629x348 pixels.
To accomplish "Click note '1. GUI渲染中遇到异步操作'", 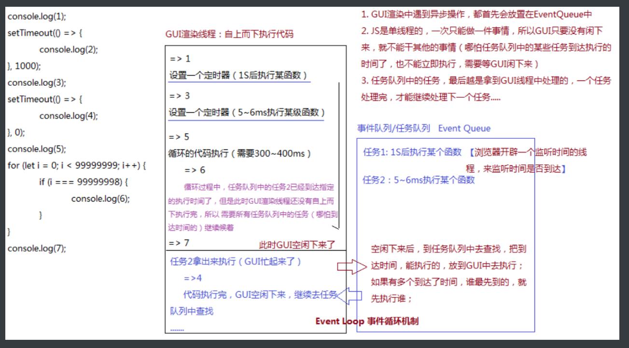I will pyautogui.click(x=477, y=14).
